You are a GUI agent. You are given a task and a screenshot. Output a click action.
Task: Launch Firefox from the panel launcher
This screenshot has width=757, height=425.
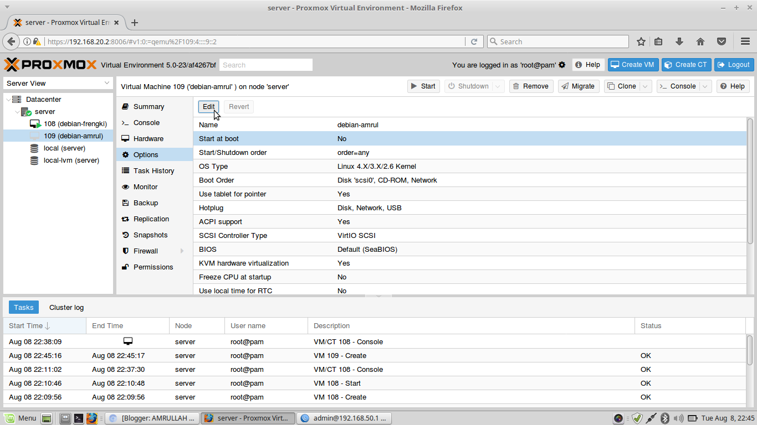pyautogui.click(x=92, y=418)
